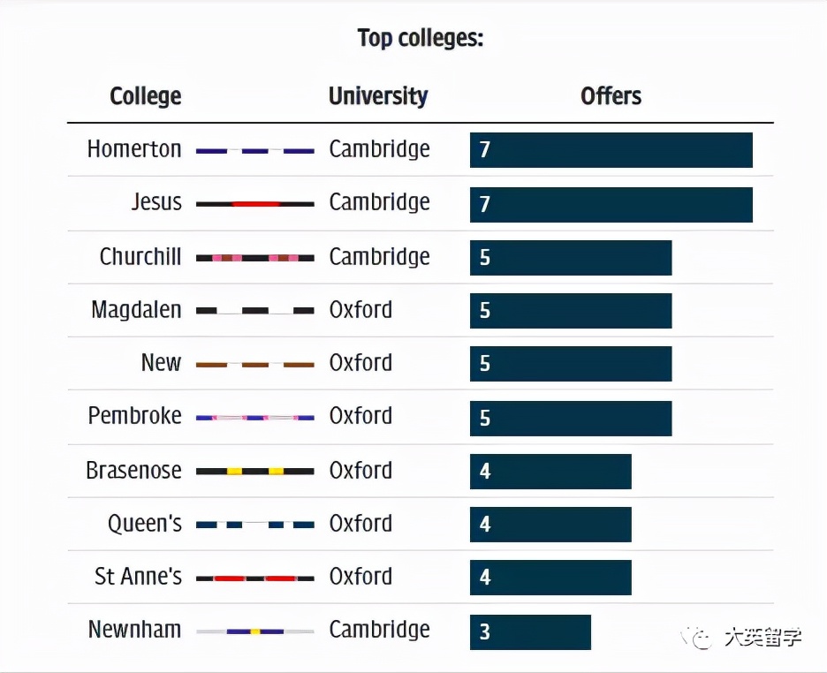Click Homerton's striped scarf icon
The width and height of the screenshot is (827, 673).
pos(254,151)
